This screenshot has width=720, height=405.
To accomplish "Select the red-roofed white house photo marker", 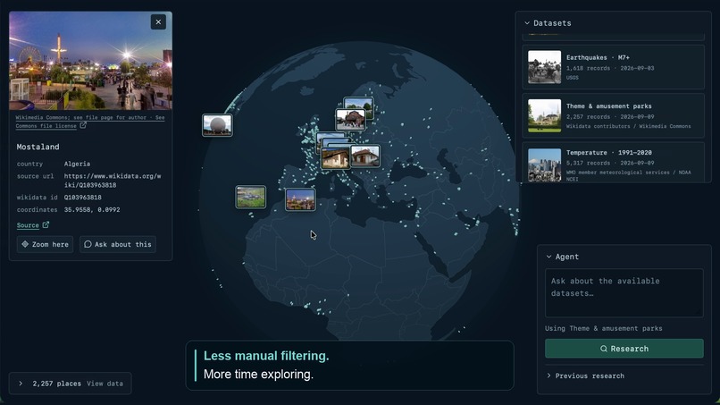I will [x=365, y=156].
